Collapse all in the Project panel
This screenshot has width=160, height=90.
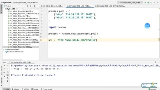point(30,6)
